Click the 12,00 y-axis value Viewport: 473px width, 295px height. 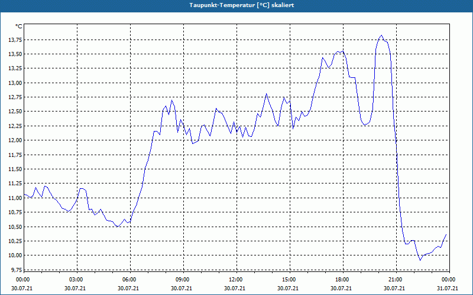pos(16,140)
